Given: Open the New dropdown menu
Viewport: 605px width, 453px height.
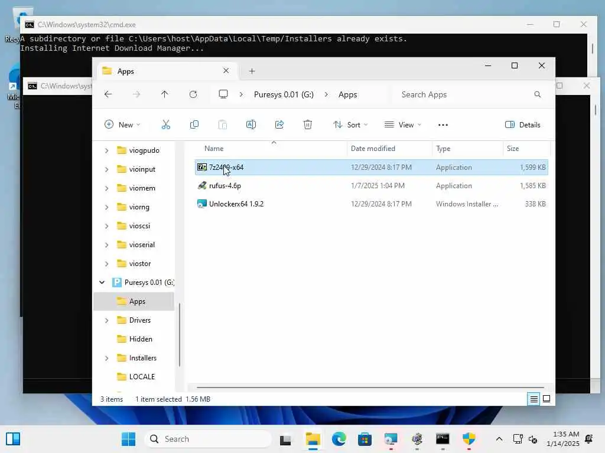Looking at the screenshot, I should pyautogui.click(x=123, y=125).
